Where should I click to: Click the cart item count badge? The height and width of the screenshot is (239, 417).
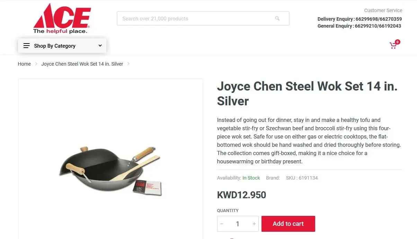[397, 42]
